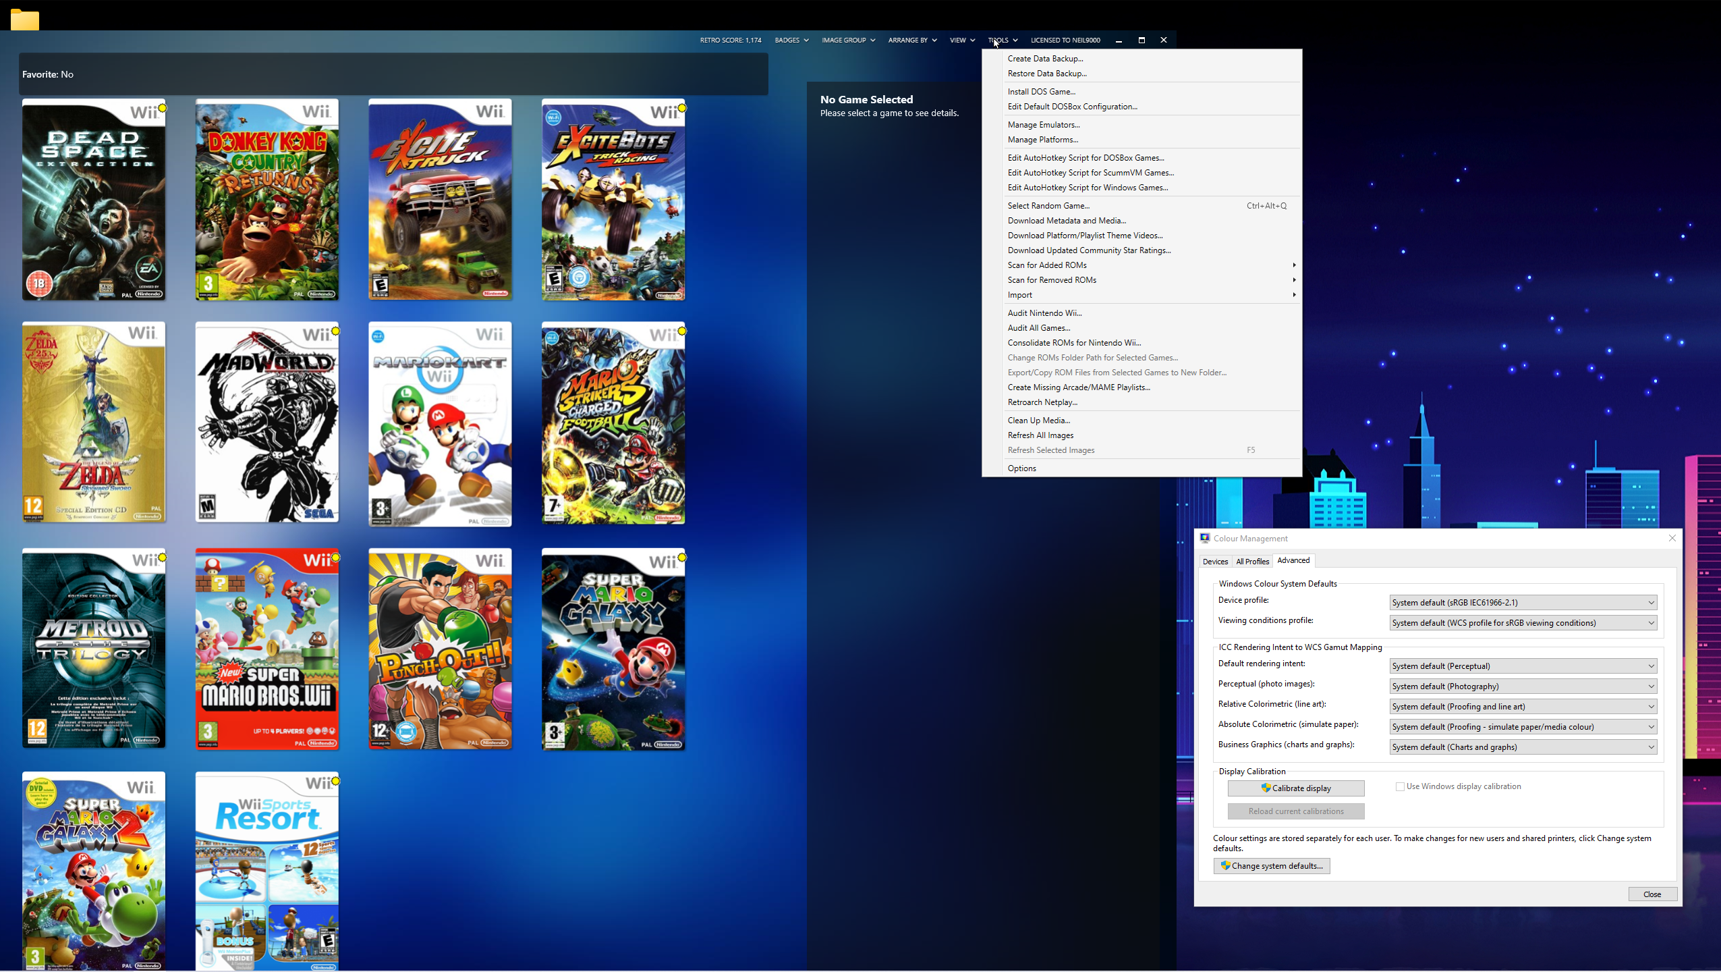Click Close button in Colour Management

click(1652, 894)
